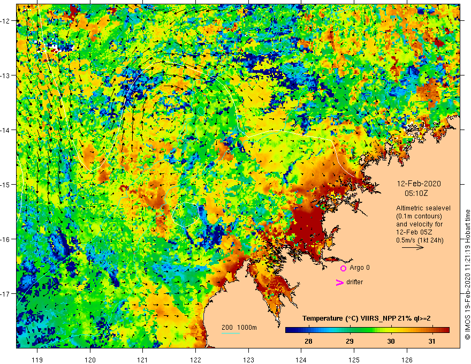Click latitude label -14
The height and width of the screenshot is (364, 471).
coord(5,130)
